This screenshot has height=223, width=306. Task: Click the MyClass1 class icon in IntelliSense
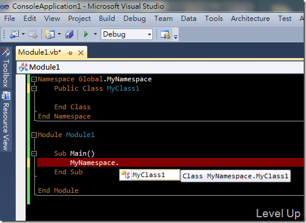[125, 175]
